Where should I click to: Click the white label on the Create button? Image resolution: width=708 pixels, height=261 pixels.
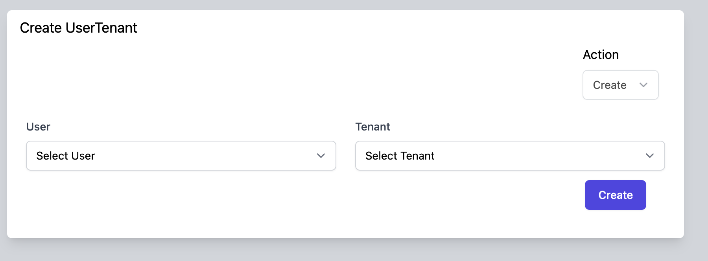tap(615, 195)
